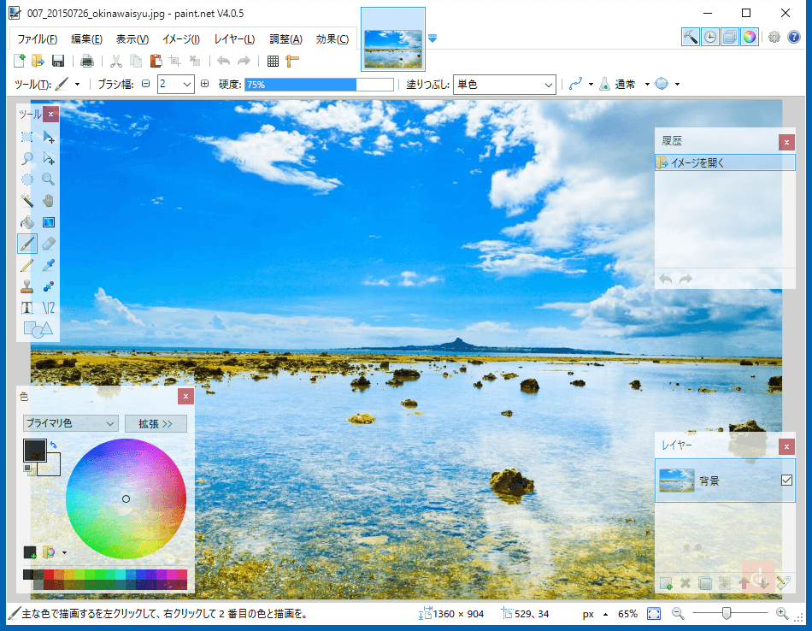The width and height of the screenshot is (812, 631).
Task: Select the Move Selection tool
Action: 49,158
